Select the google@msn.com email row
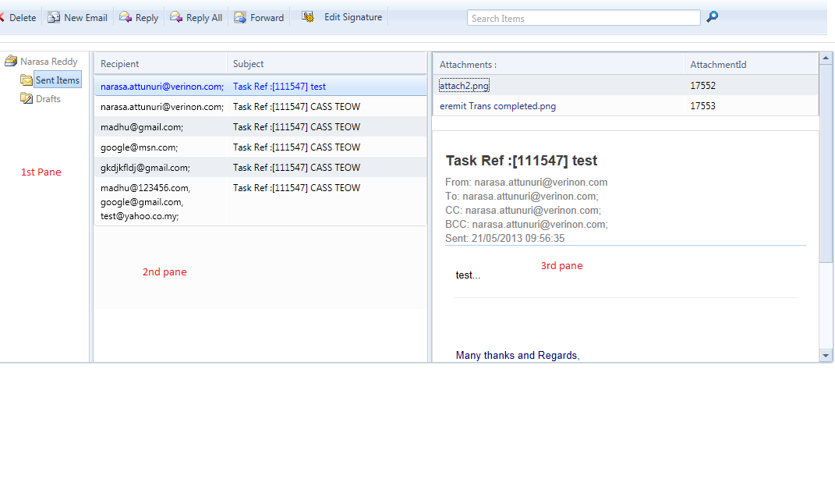The width and height of the screenshot is (835, 479). (x=260, y=147)
